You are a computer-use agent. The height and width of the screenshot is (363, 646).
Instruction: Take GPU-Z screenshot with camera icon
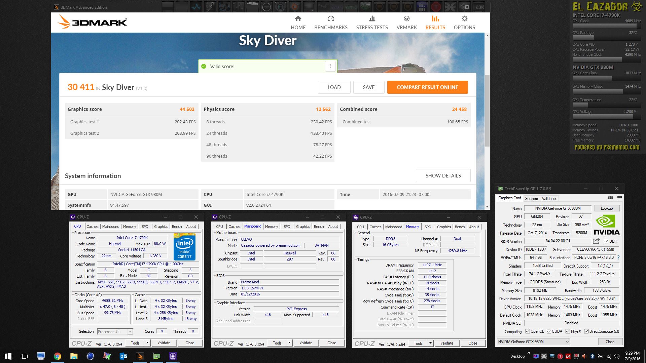tap(610, 198)
